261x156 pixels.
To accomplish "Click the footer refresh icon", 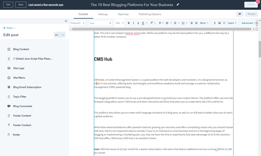I will (9, 134).
